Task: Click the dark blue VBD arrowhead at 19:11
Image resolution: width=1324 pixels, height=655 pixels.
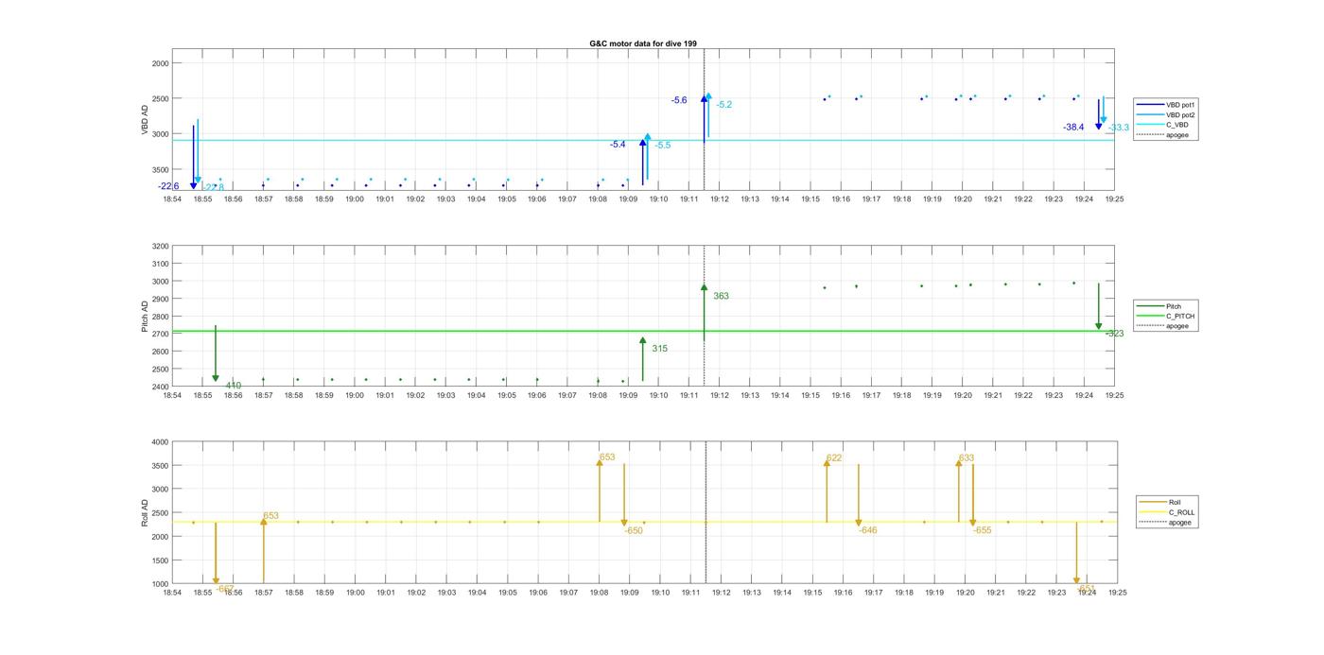Action: (704, 98)
